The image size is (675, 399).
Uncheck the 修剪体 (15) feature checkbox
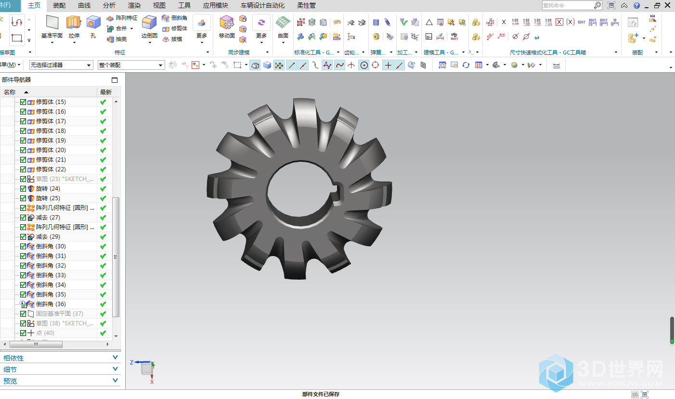click(23, 102)
